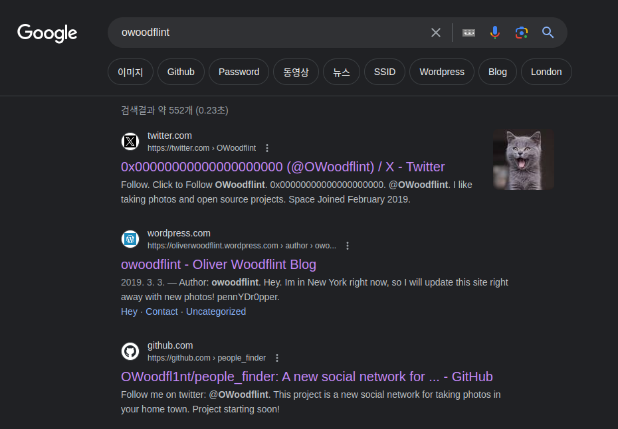Click the github.com site name

point(170,345)
